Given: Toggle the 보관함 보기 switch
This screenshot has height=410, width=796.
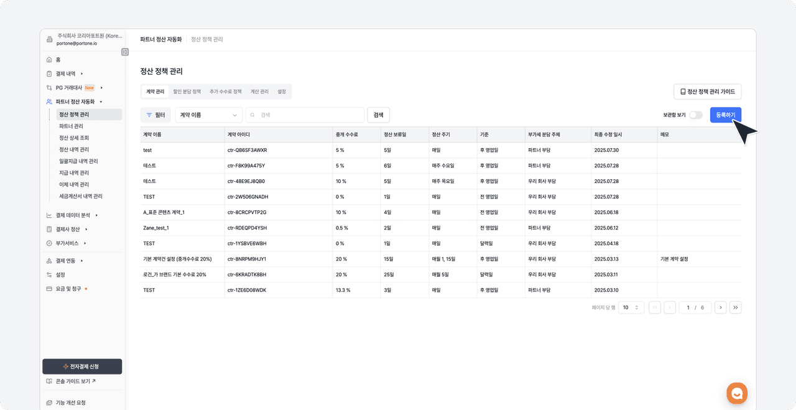Looking at the screenshot, I should 695,115.
